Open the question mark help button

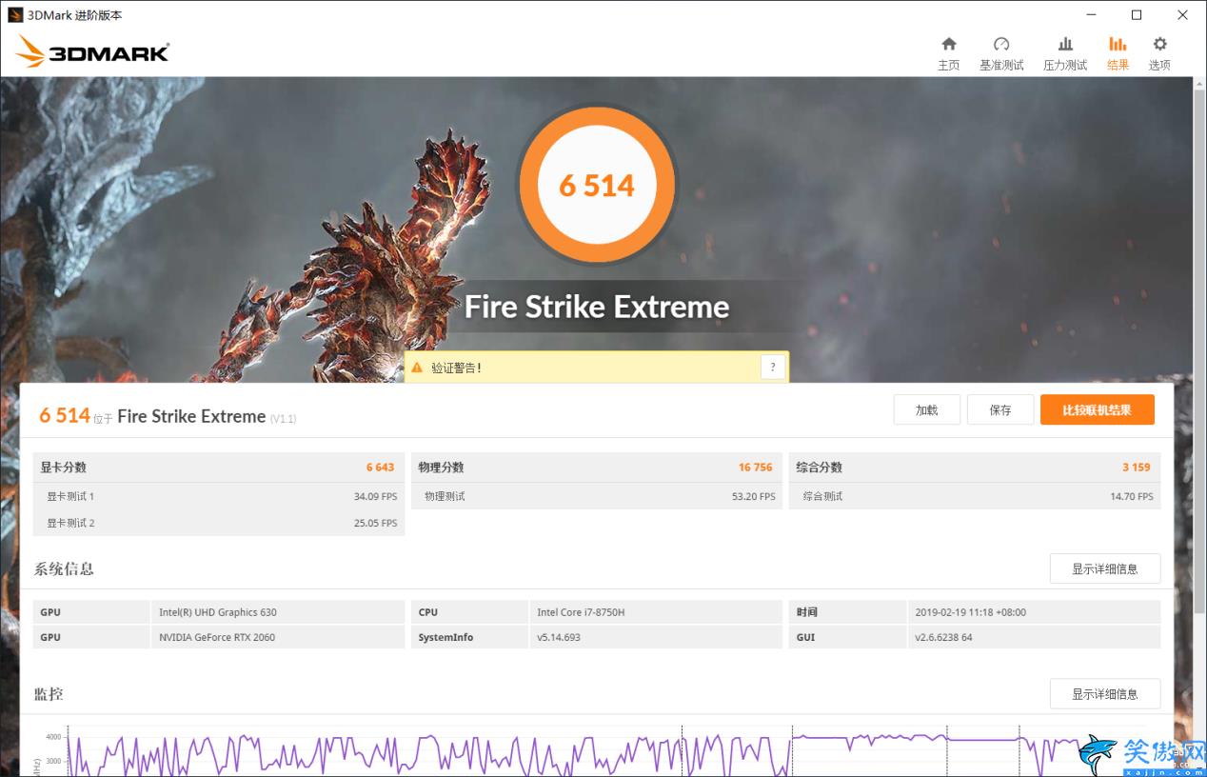tap(773, 367)
